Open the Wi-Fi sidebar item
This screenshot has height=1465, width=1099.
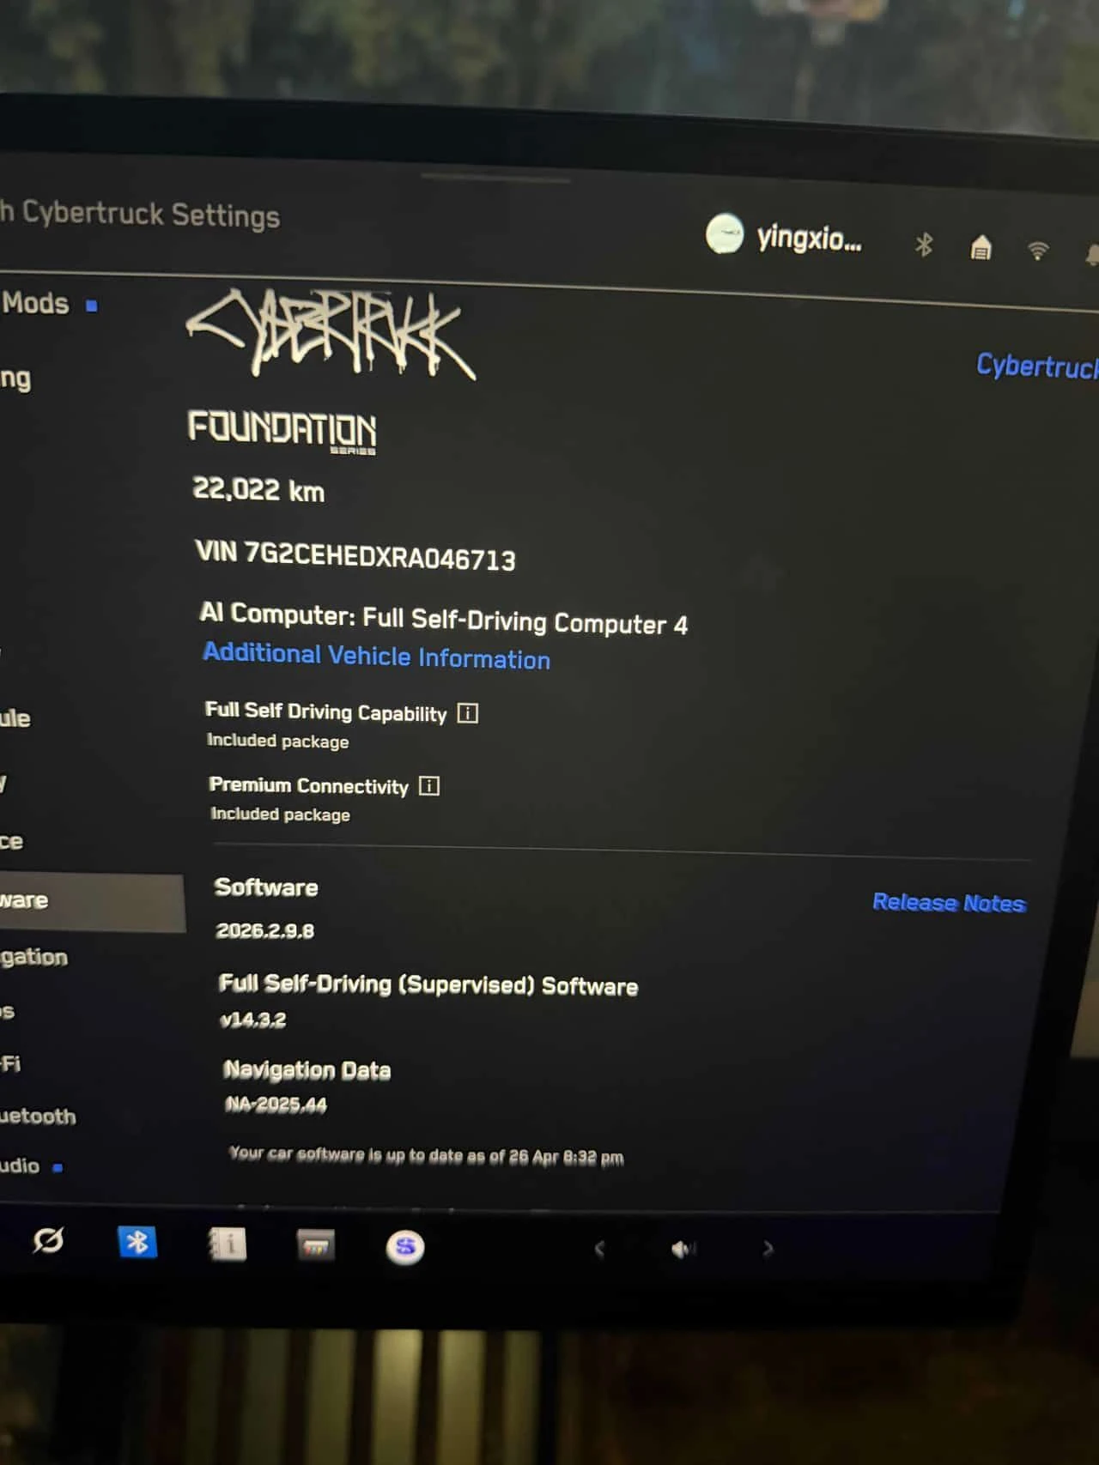(10, 1064)
